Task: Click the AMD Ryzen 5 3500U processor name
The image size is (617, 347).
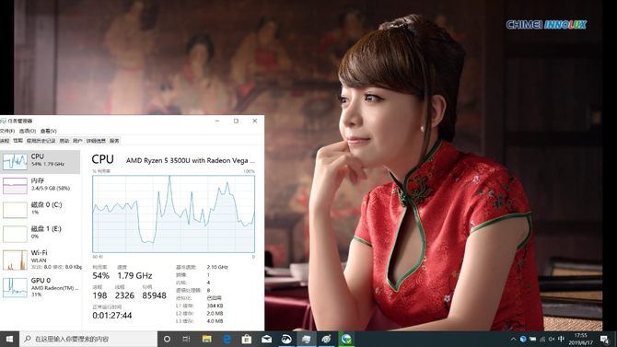Action: 190,160
